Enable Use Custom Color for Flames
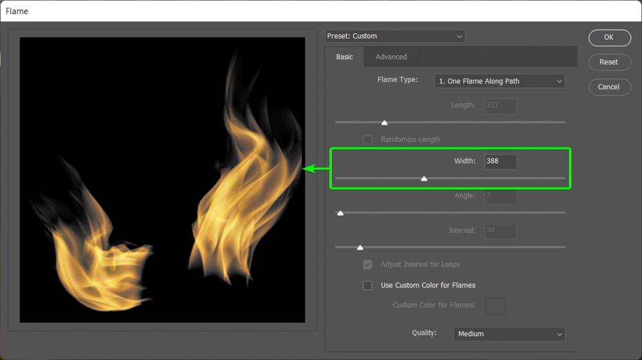Image resolution: width=642 pixels, height=360 pixels. pyautogui.click(x=368, y=286)
